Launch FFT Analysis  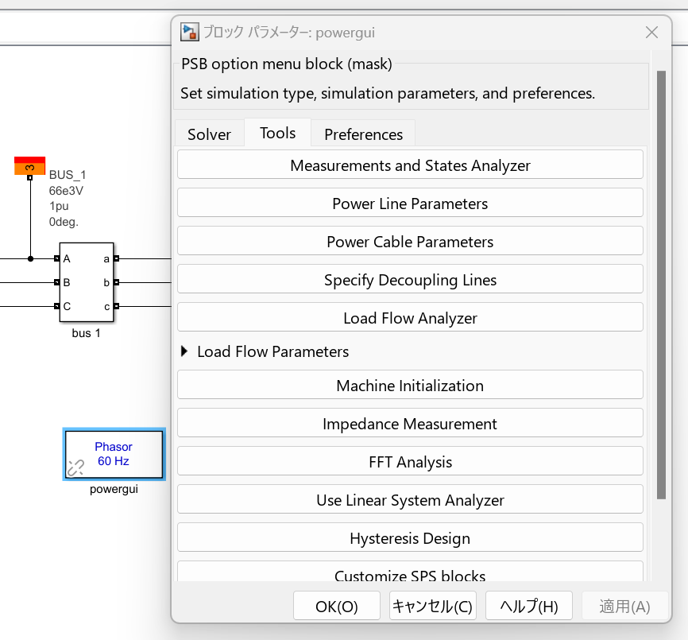[410, 461]
